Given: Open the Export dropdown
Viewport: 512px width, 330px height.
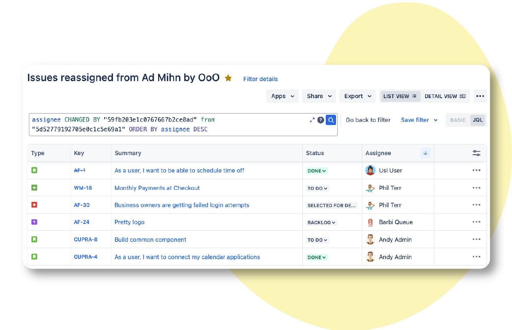Looking at the screenshot, I should pyautogui.click(x=357, y=96).
